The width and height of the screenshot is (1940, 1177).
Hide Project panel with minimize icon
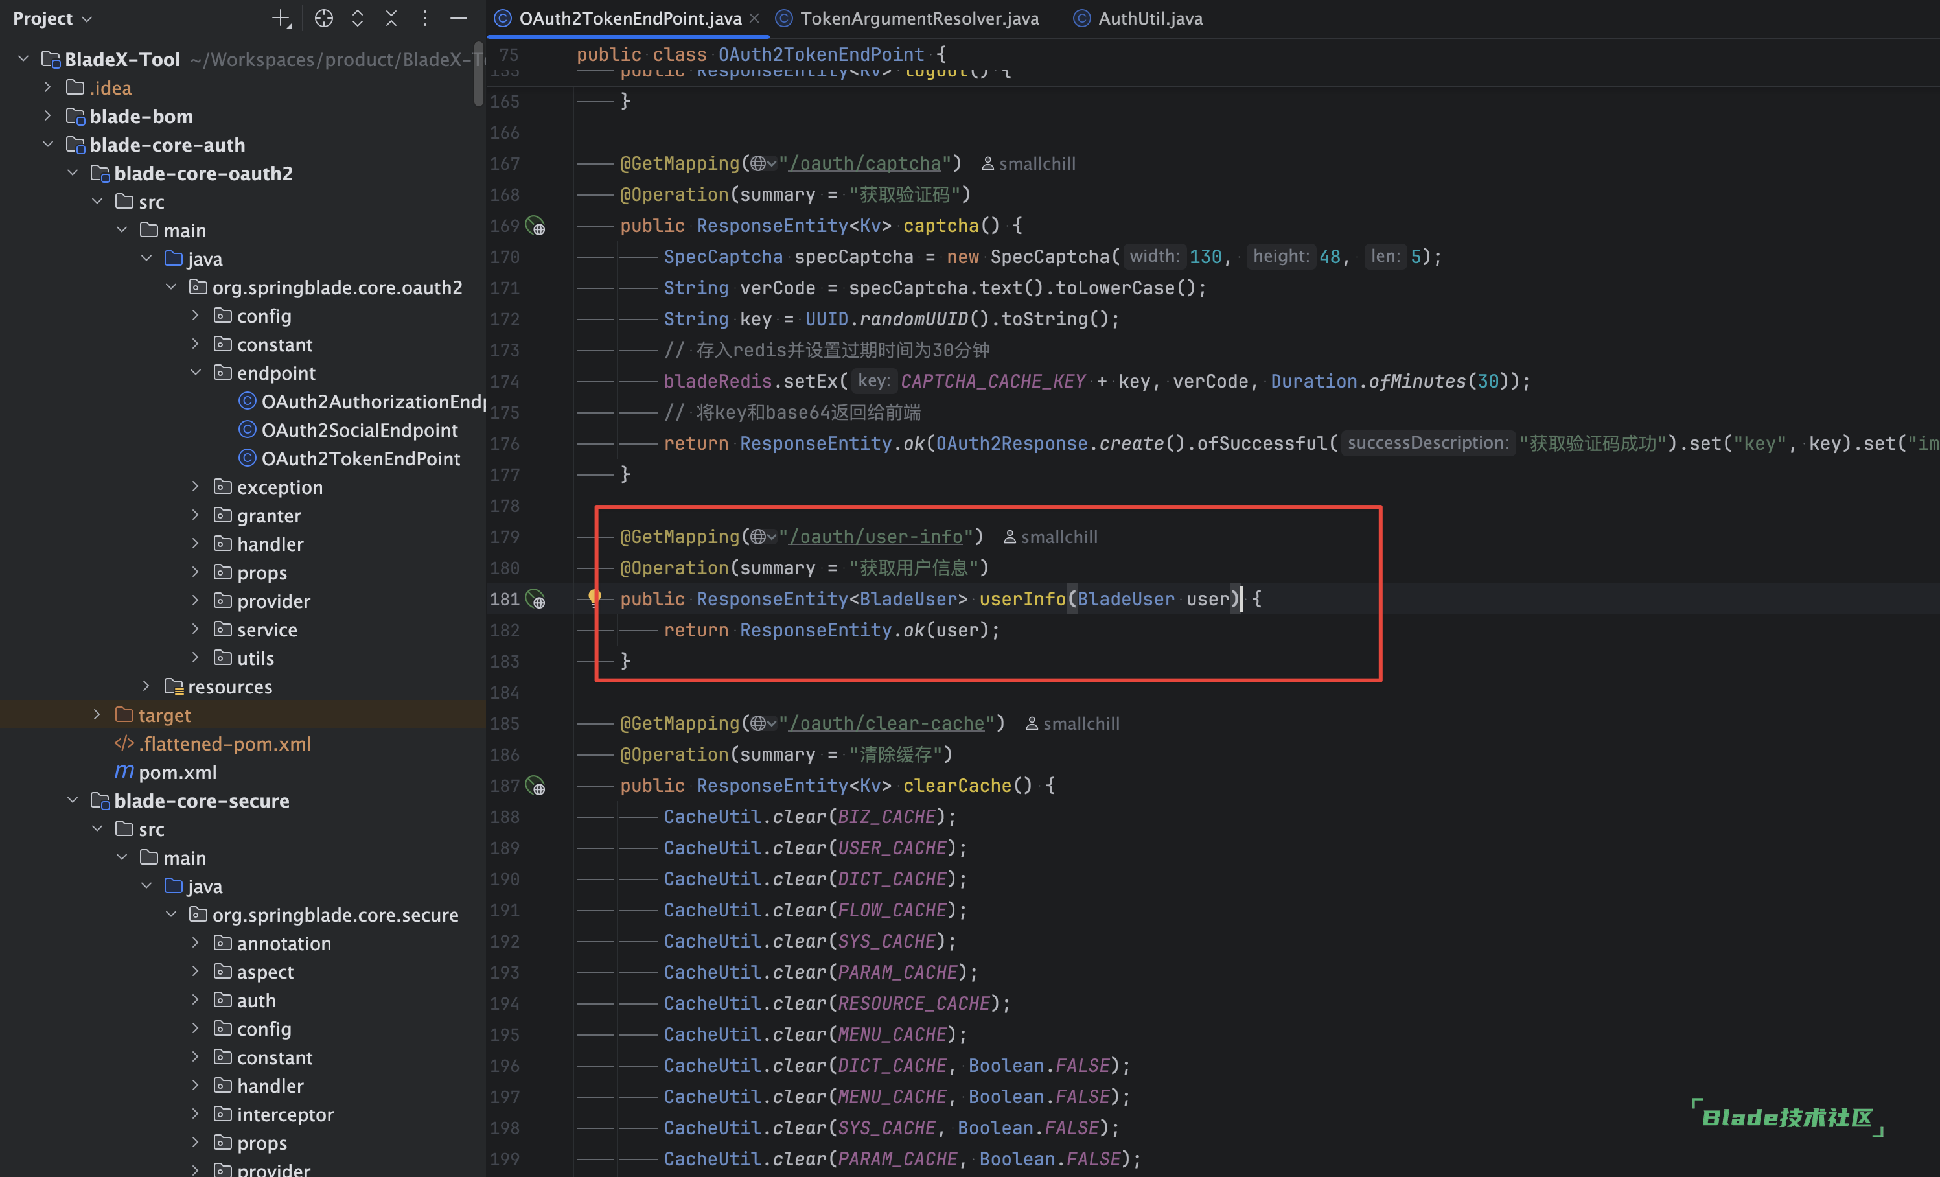[x=458, y=19]
